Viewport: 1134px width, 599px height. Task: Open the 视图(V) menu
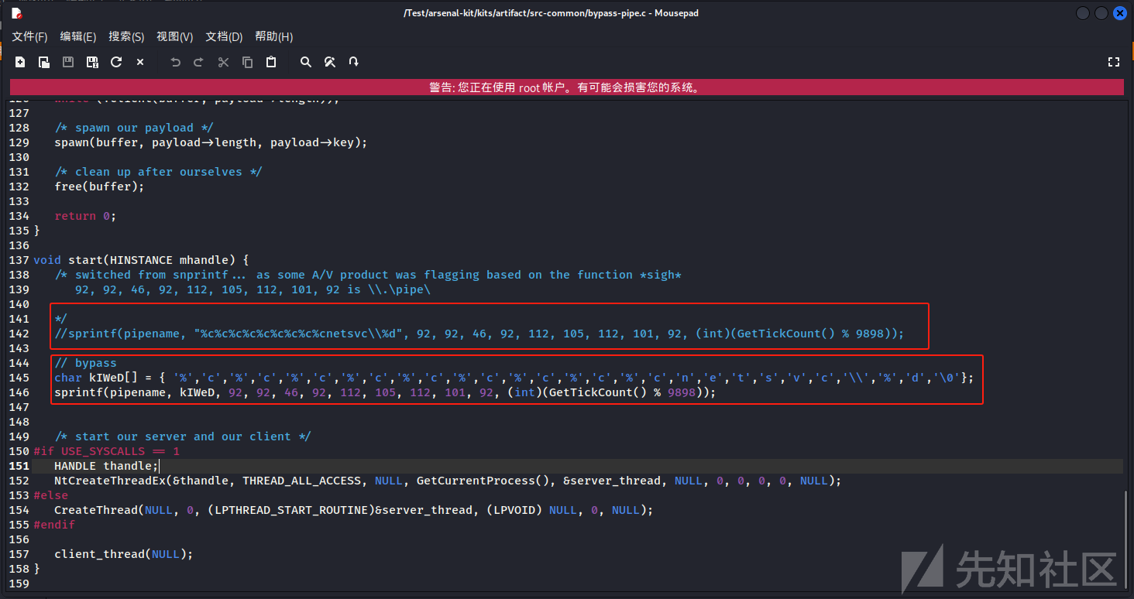coord(175,36)
